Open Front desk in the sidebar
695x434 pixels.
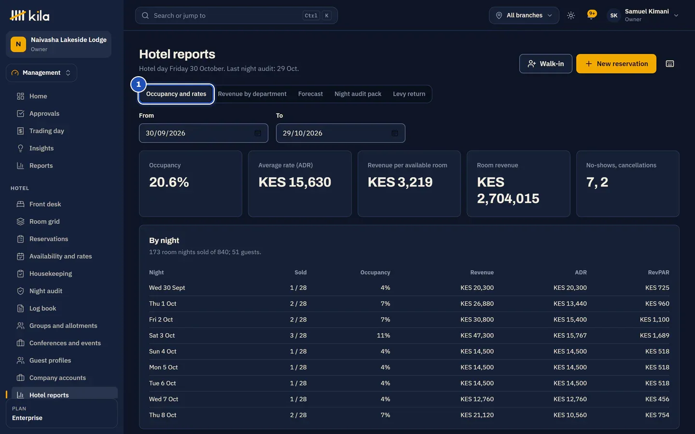point(65,204)
